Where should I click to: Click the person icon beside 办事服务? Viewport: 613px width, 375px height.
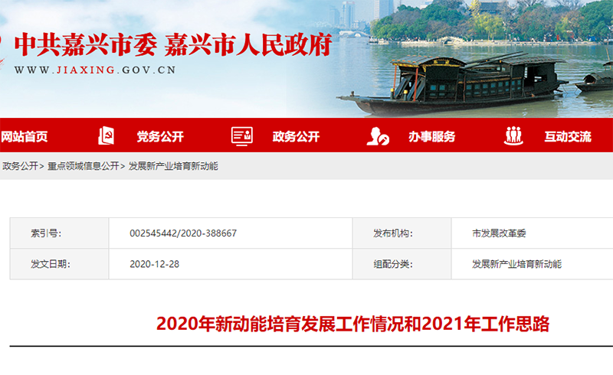click(377, 136)
